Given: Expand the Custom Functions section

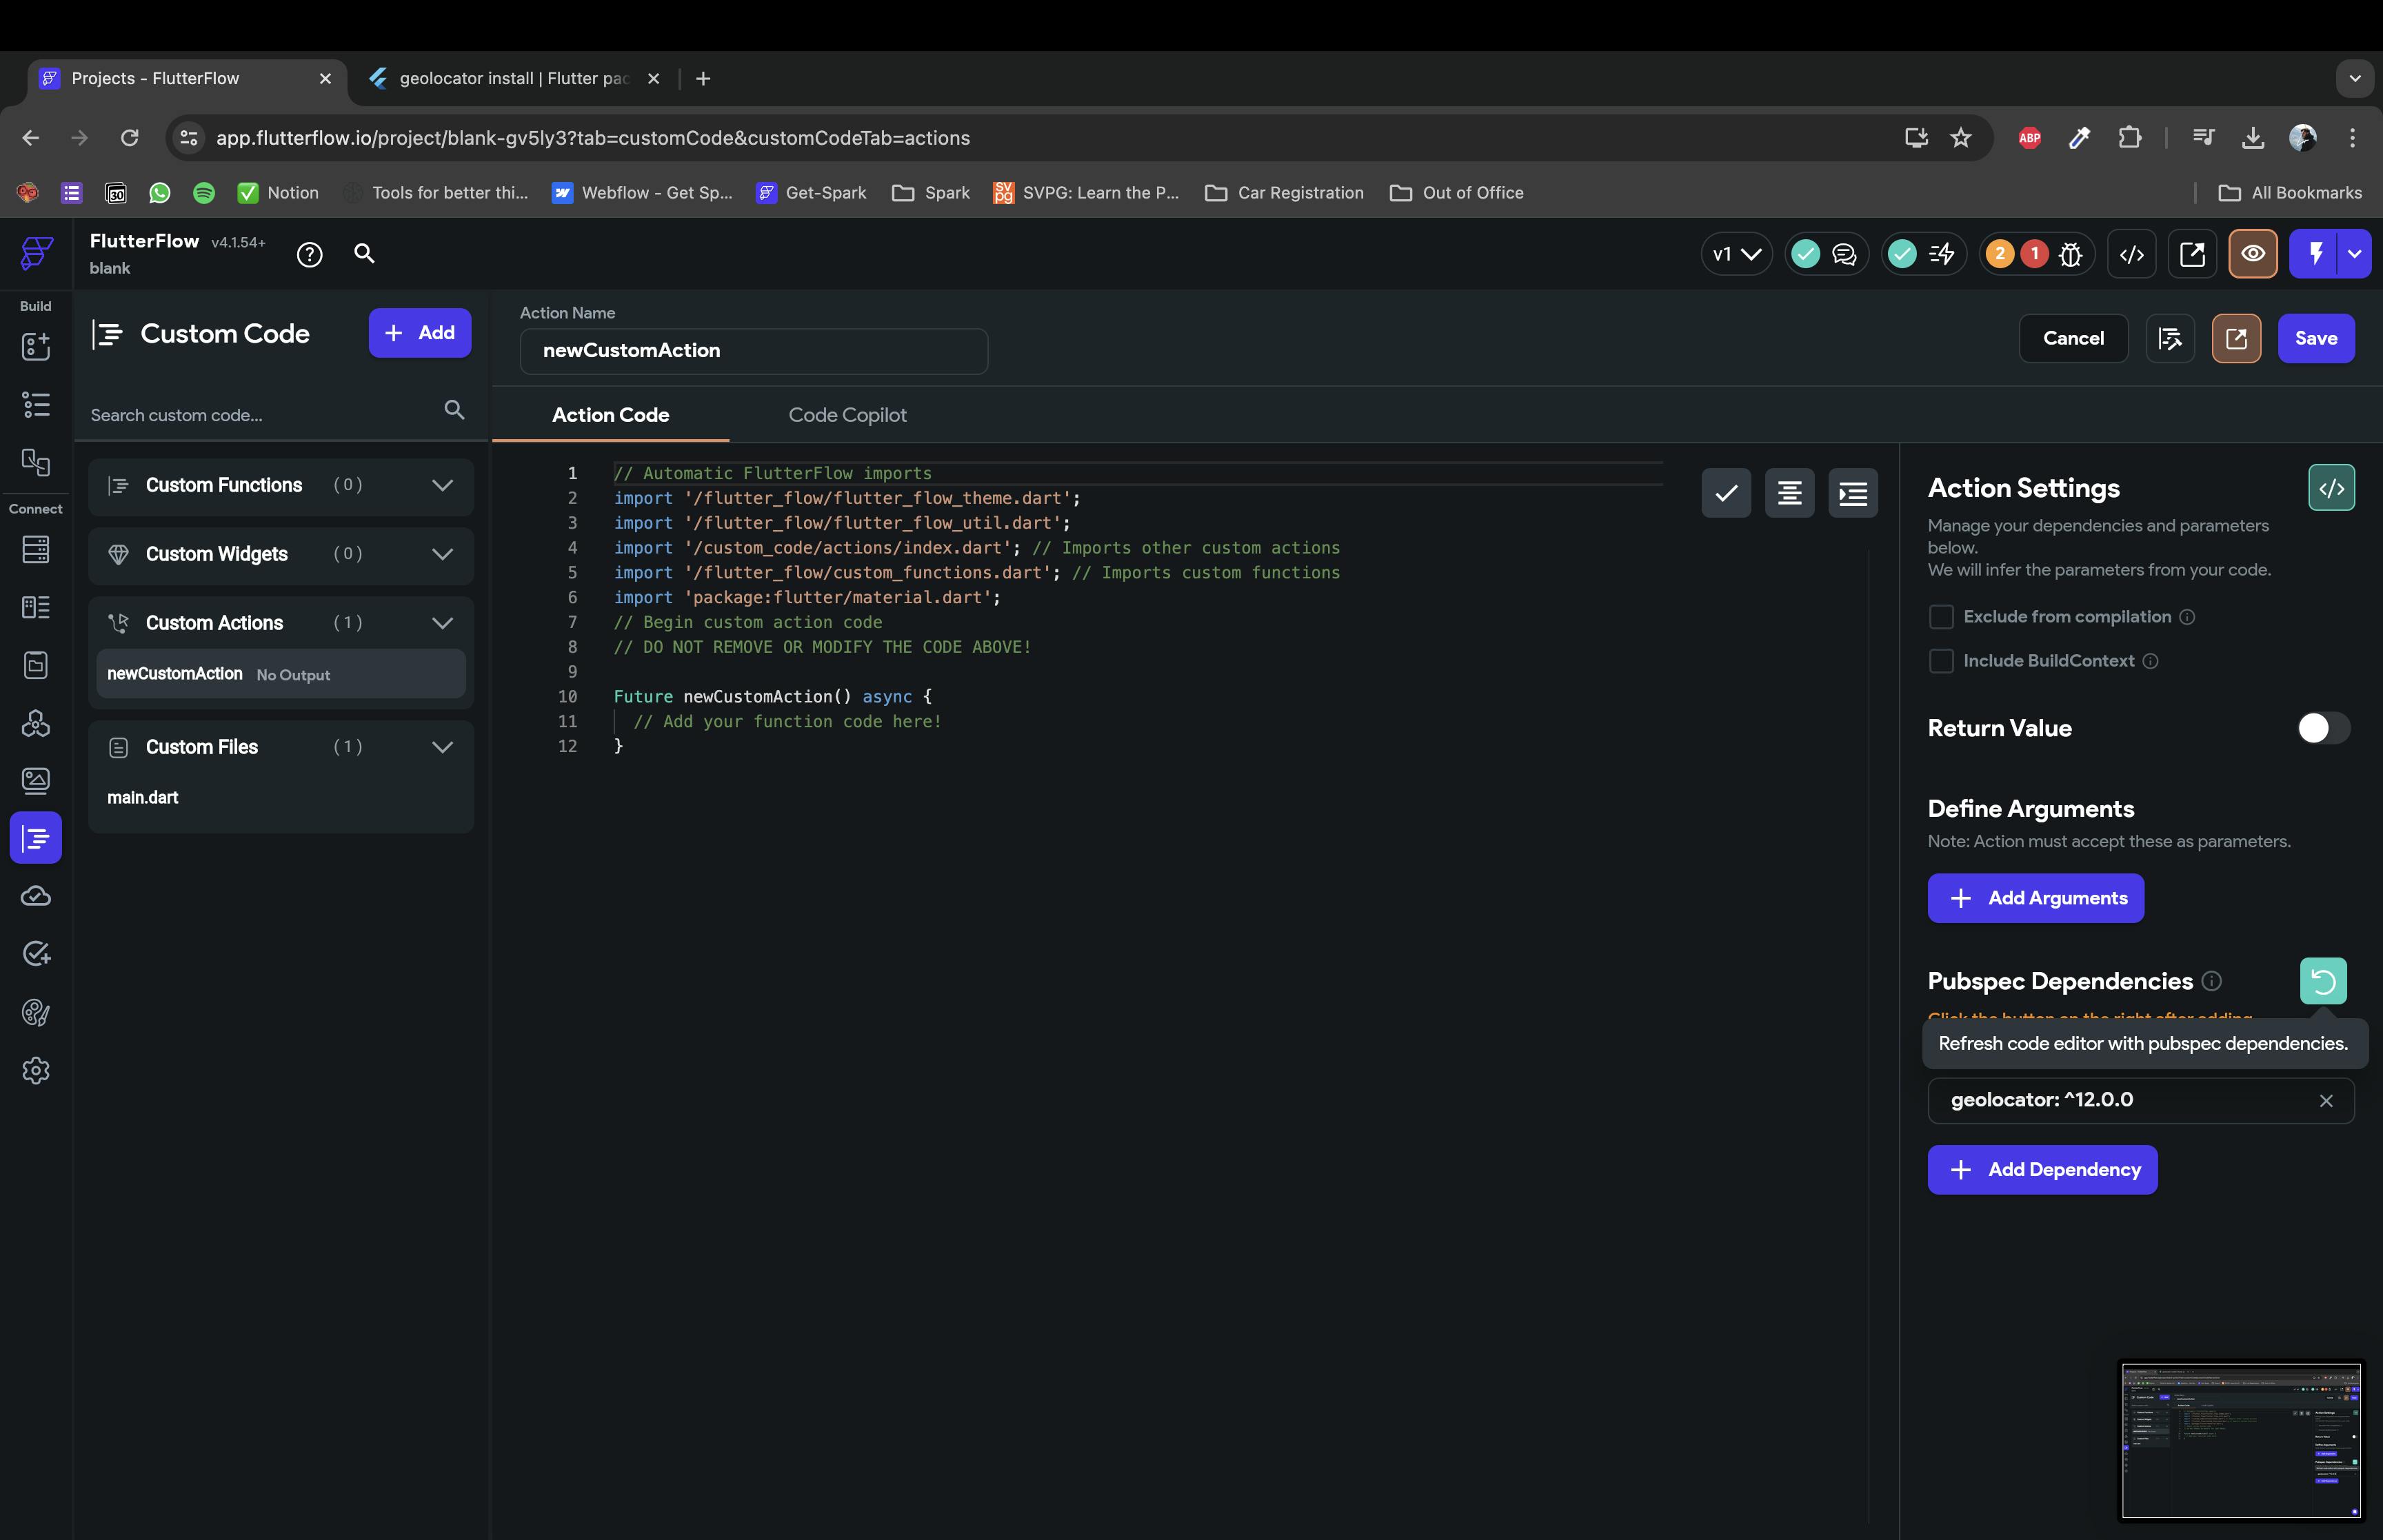Looking at the screenshot, I should 442,486.
